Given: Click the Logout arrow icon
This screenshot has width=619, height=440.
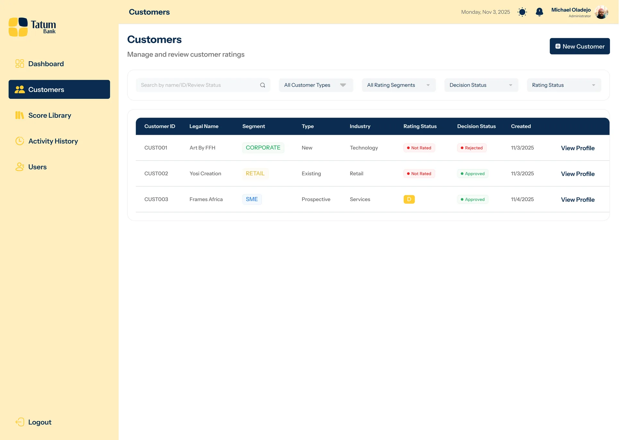Looking at the screenshot, I should coord(20,422).
